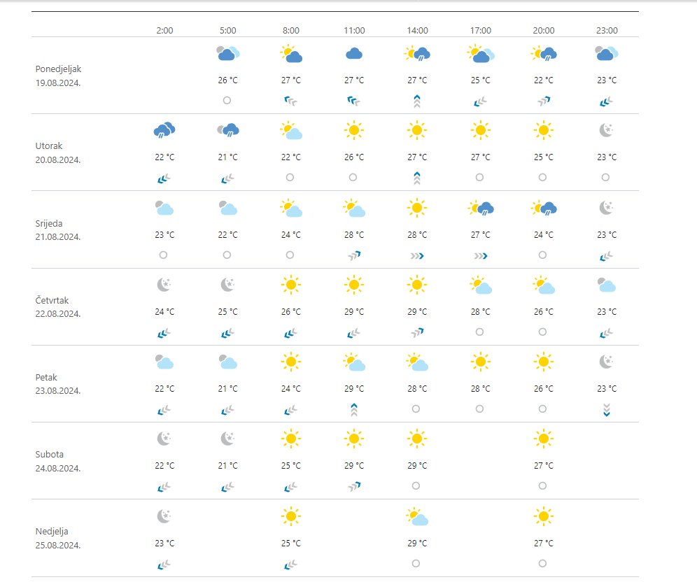Click the rightward wind arrows for Srijeda 17:00
Screen dimensions: 697x582
click(480, 255)
